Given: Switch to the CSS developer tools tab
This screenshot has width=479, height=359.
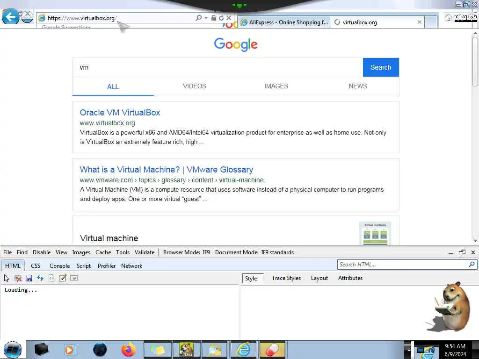Looking at the screenshot, I should coord(36,266).
